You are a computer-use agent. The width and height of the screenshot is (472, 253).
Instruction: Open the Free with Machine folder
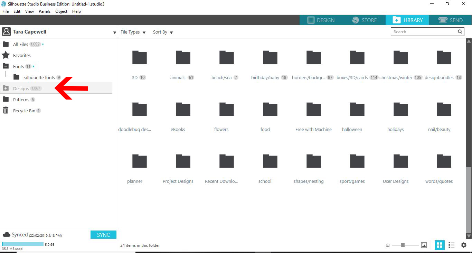click(x=314, y=109)
